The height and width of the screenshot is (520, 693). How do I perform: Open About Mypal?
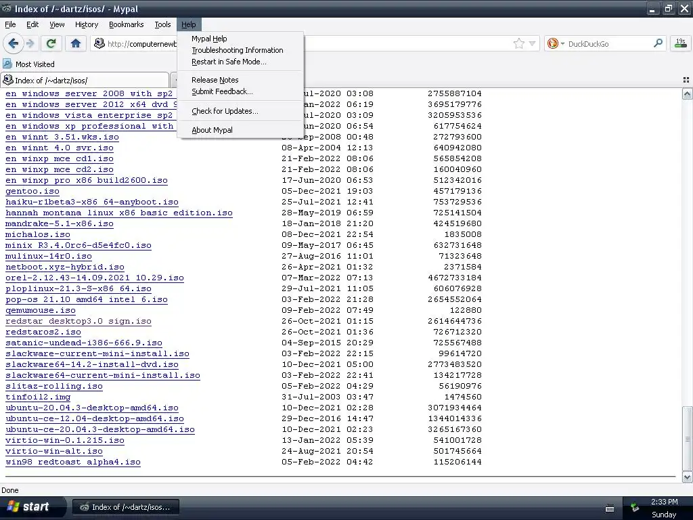tap(240, 130)
